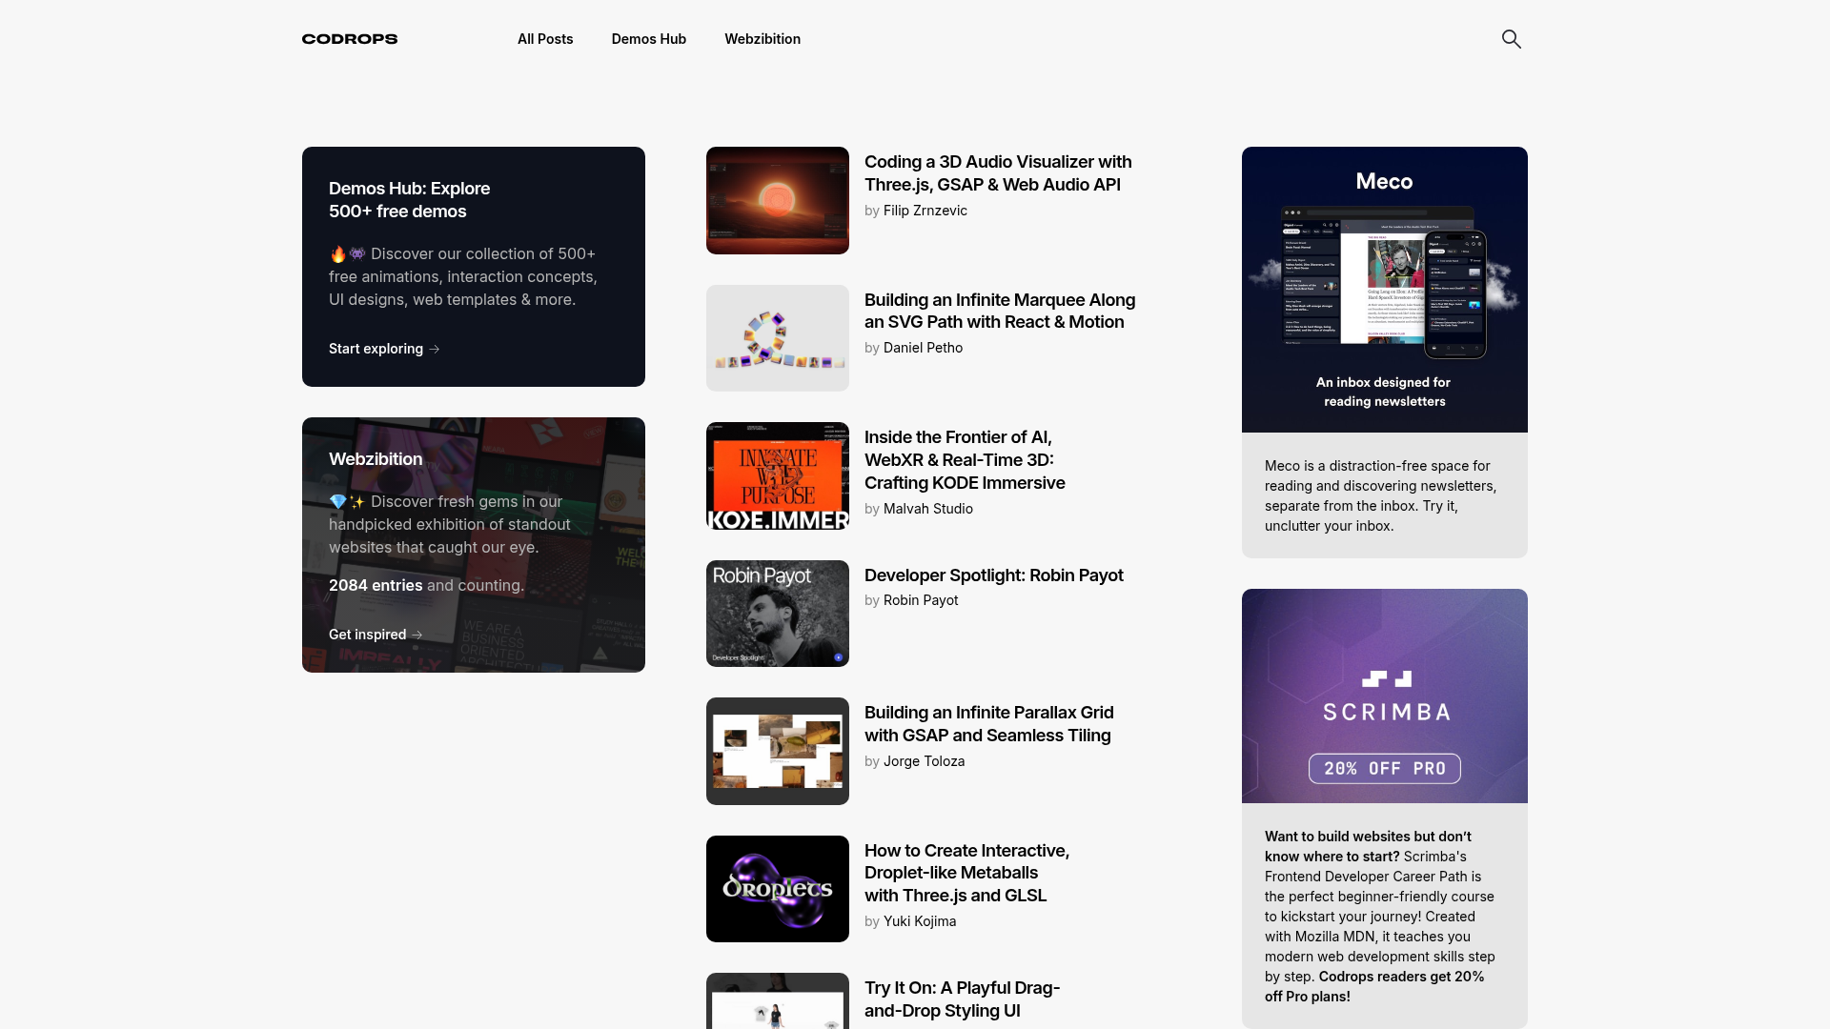View author Malvah Studio
This screenshot has width=1830, height=1029.
click(x=928, y=509)
